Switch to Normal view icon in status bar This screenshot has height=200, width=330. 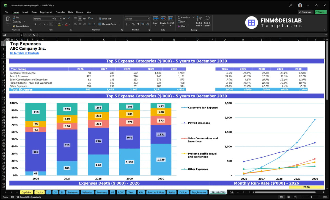pyautogui.click(x=281, y=197)
